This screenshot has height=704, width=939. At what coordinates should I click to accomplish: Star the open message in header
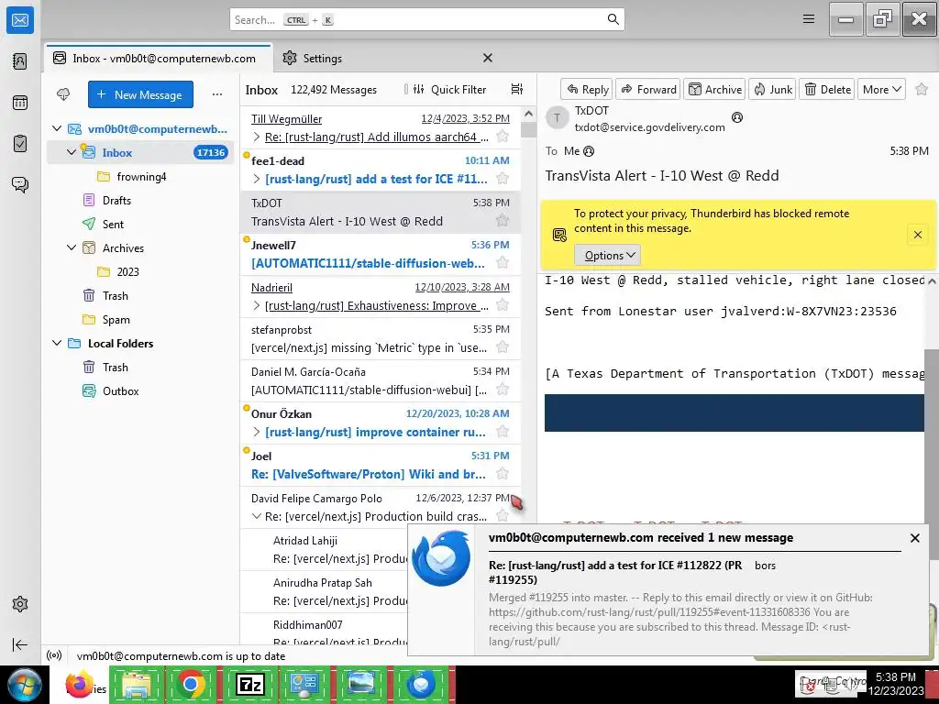(922, 89)
